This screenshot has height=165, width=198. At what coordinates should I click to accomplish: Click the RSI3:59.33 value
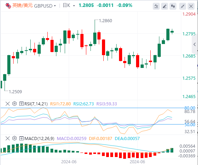click(x=107, y=104)
